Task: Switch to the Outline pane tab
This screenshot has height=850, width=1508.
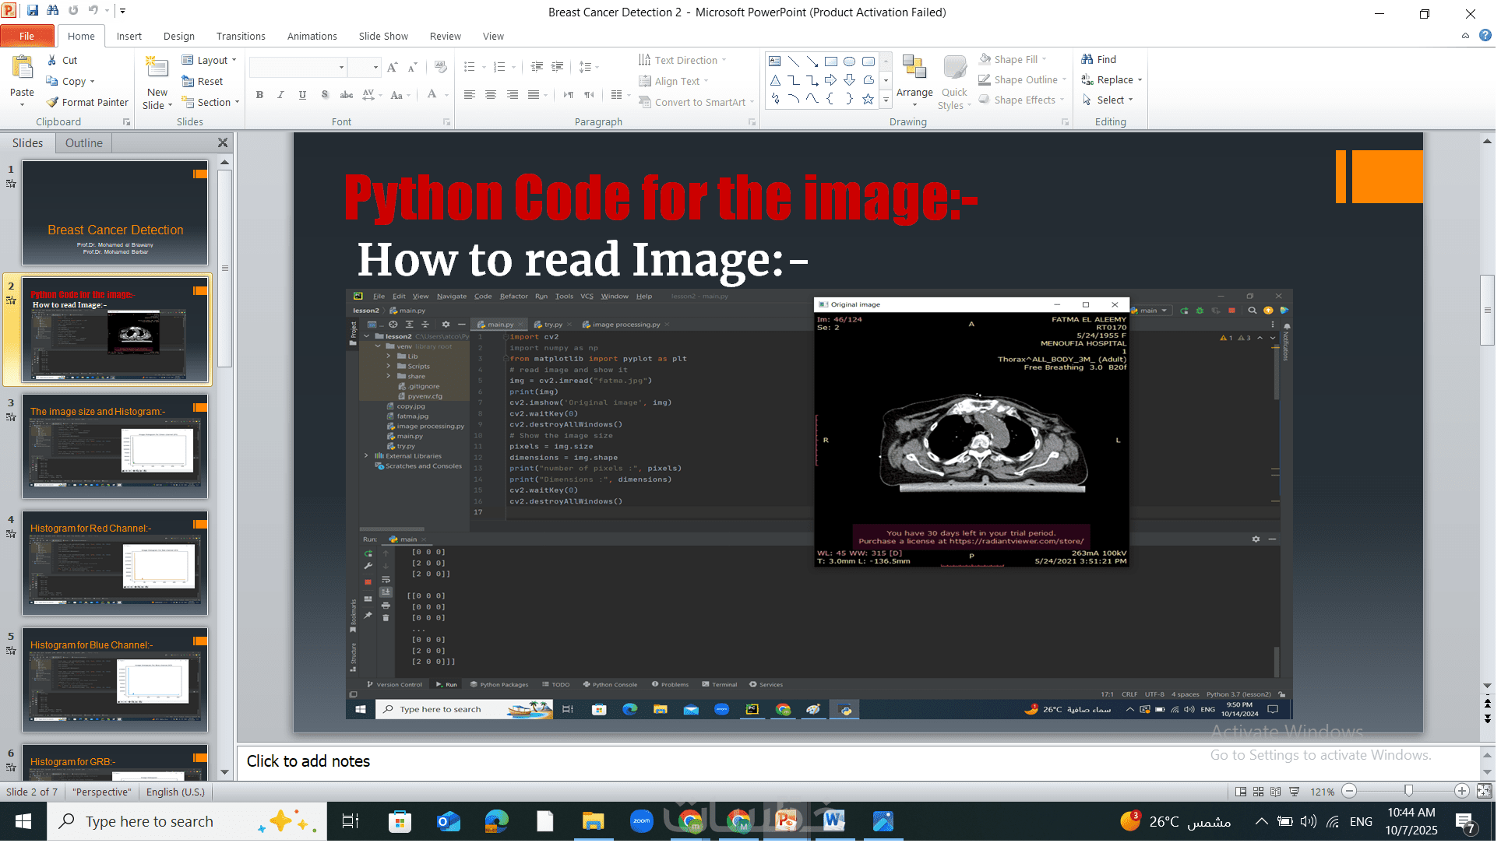Action: [83, 142]
